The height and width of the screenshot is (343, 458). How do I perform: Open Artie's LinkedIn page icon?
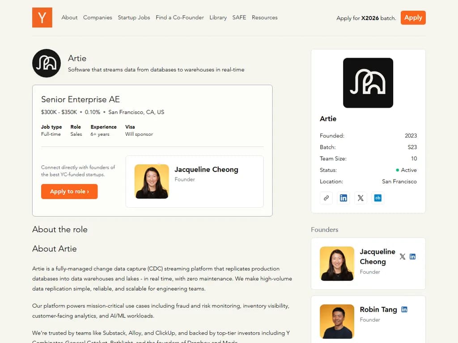[343, 198]
